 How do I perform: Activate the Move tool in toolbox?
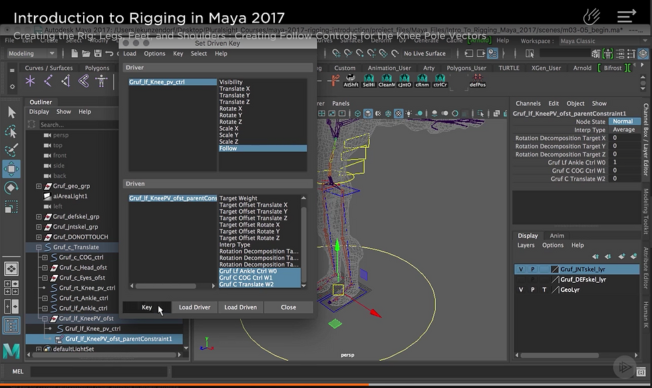pyautogui.click(x=11, y=169)
